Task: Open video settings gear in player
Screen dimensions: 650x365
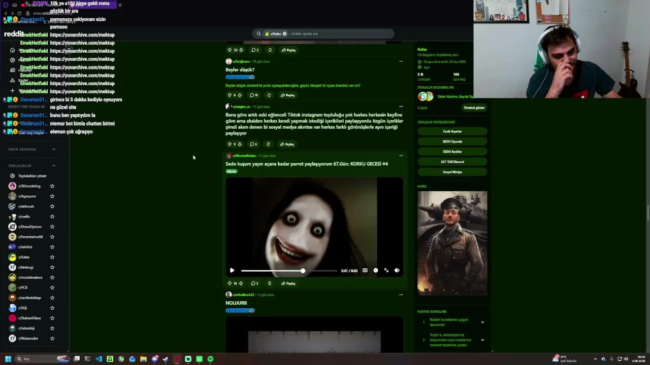Action: pyautogui.click(x=375, y=271)
